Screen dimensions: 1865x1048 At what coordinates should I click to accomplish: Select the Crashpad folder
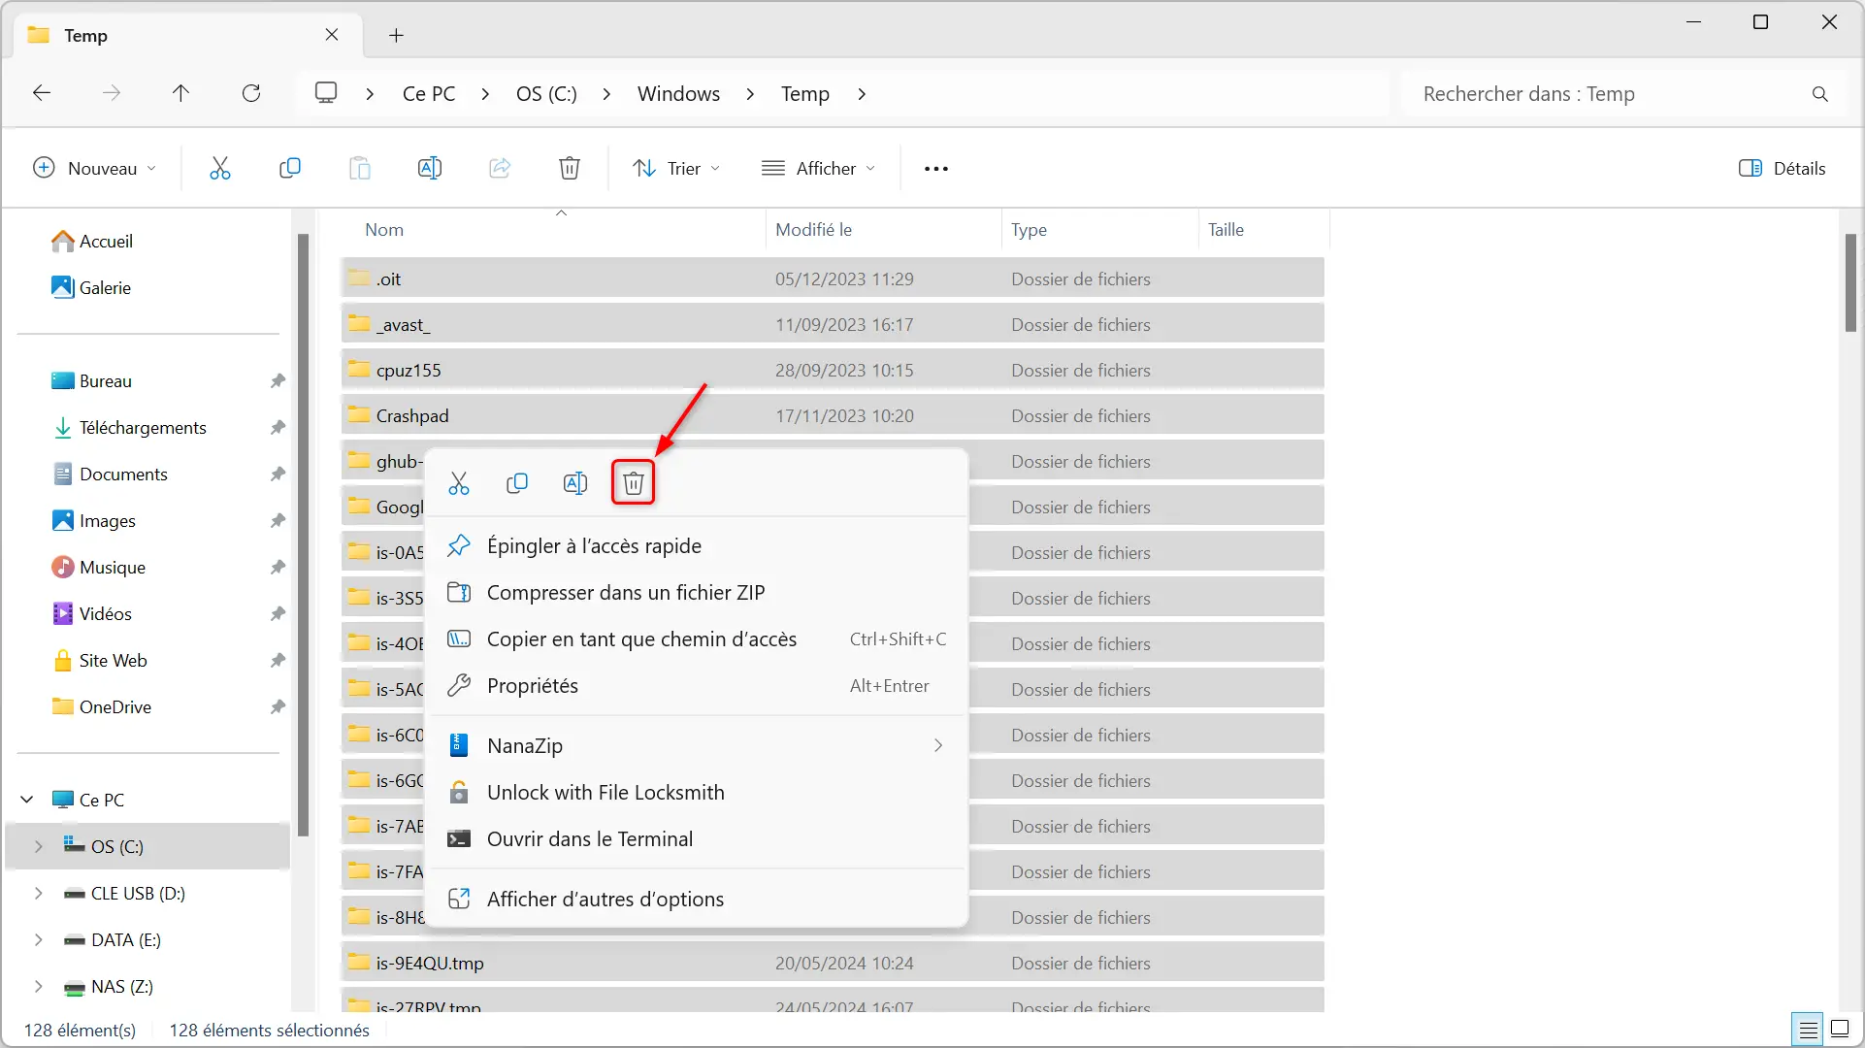click(x=833, y=415)
